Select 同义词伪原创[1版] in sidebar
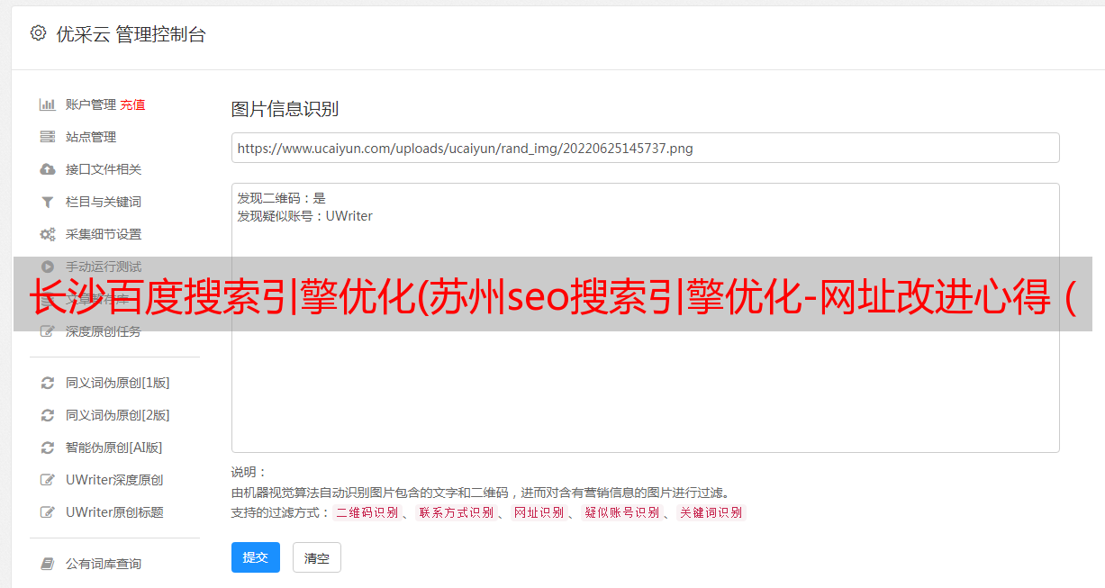This screenshot has height=588, width=1105. point(117,383)
